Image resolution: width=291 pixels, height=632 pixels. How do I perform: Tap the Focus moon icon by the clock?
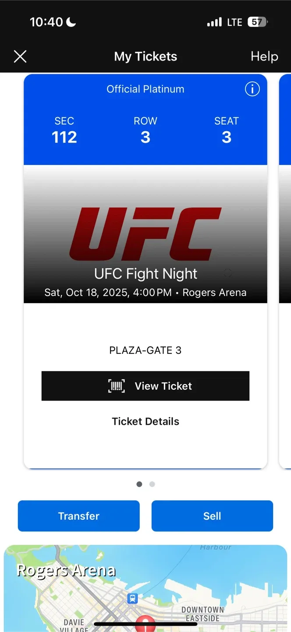pyautogui.click(x=71, y=22)
